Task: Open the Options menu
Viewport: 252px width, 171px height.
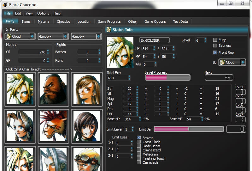Action: [x=43, y=13]
